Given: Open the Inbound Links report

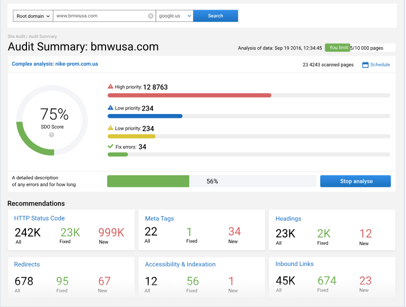Looking at the screenshot, I should 294,263.
